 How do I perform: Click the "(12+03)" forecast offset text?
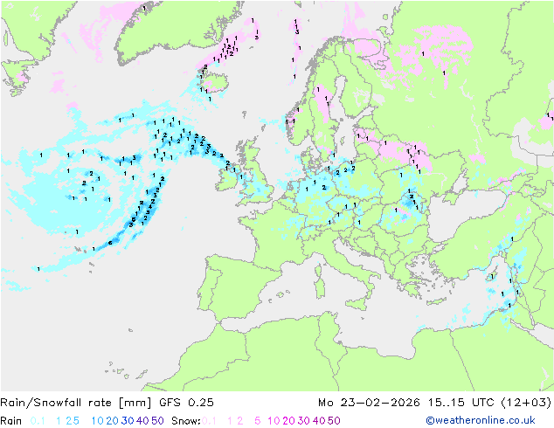click(526, 403)
